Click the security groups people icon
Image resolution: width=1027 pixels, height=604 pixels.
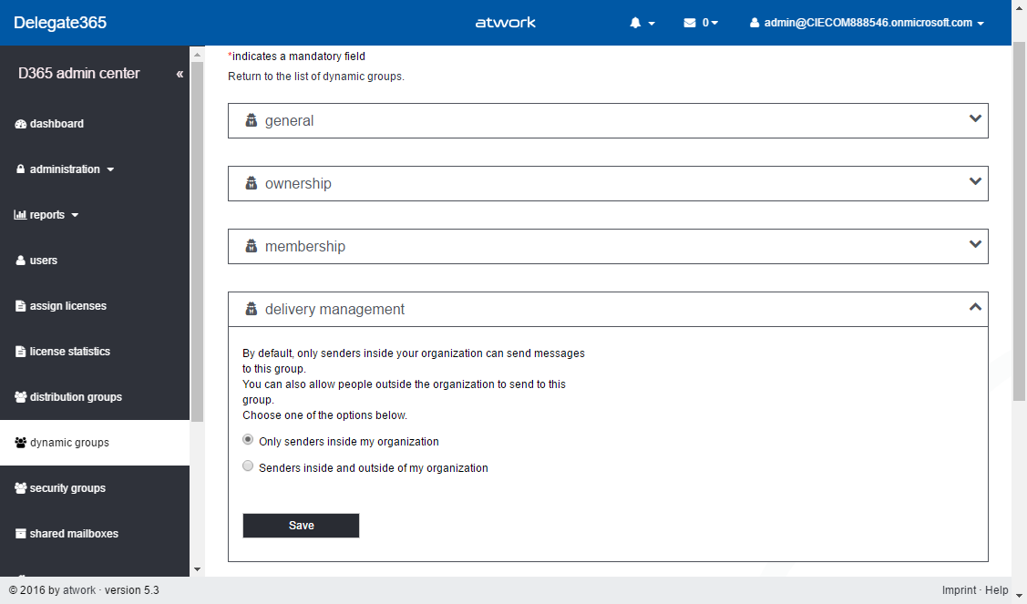[x=21, y=488]
